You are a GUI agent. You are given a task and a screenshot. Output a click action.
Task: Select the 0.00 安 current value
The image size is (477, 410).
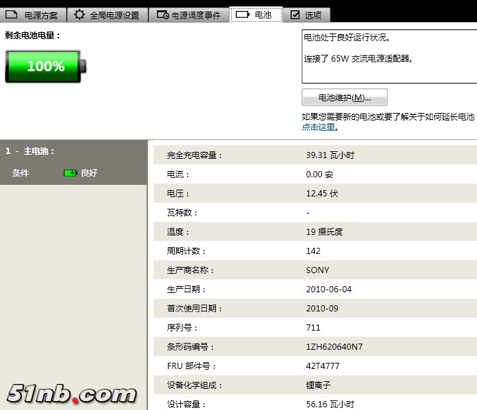click(x=319, y=175)
